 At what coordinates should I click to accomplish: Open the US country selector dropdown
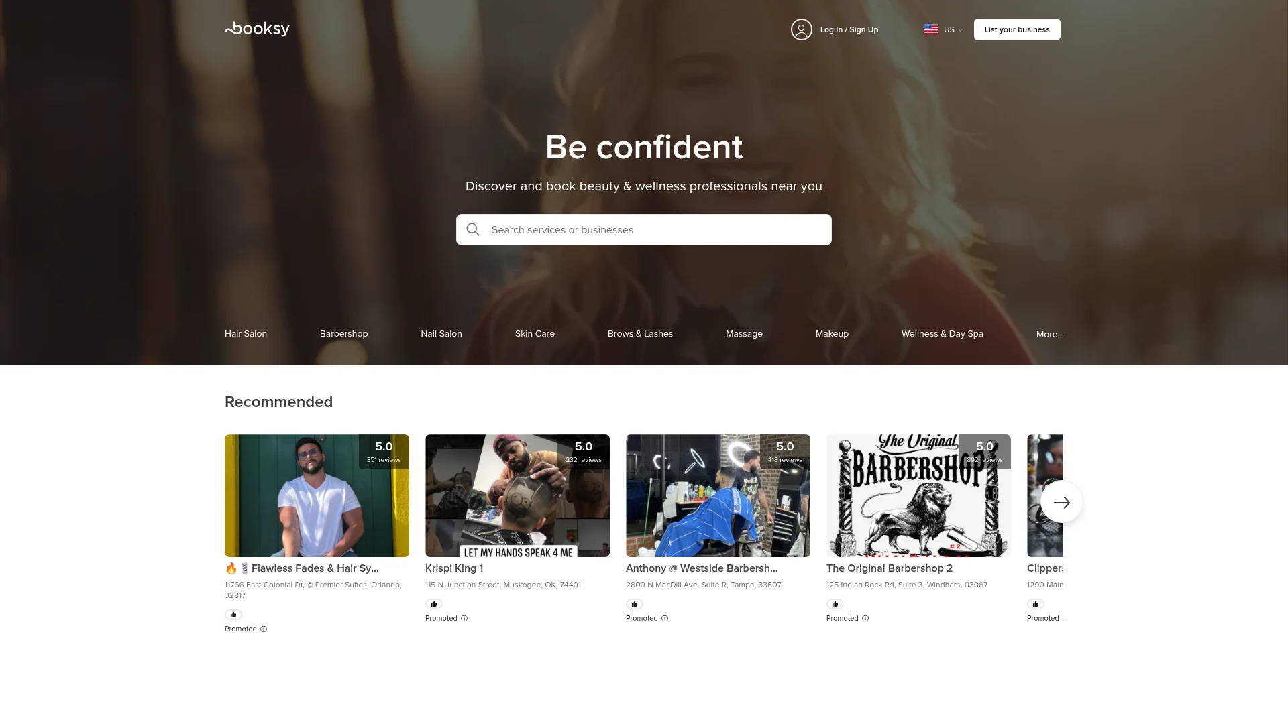(x=944, y=29)
